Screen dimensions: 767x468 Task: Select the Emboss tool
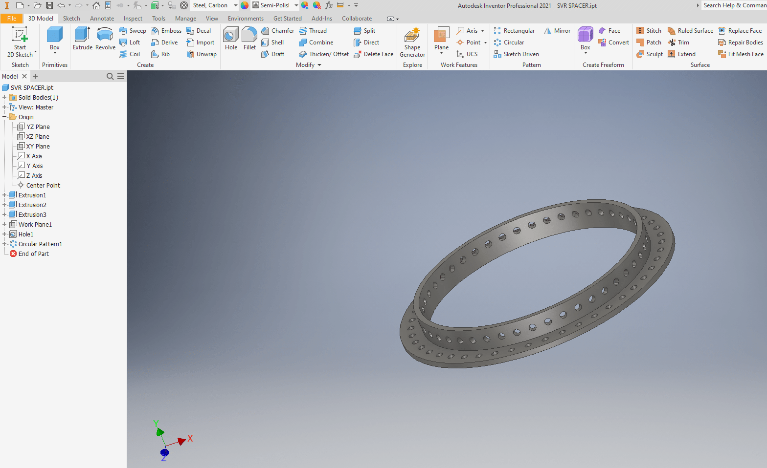pyautogui.click(x=166, y=31)
